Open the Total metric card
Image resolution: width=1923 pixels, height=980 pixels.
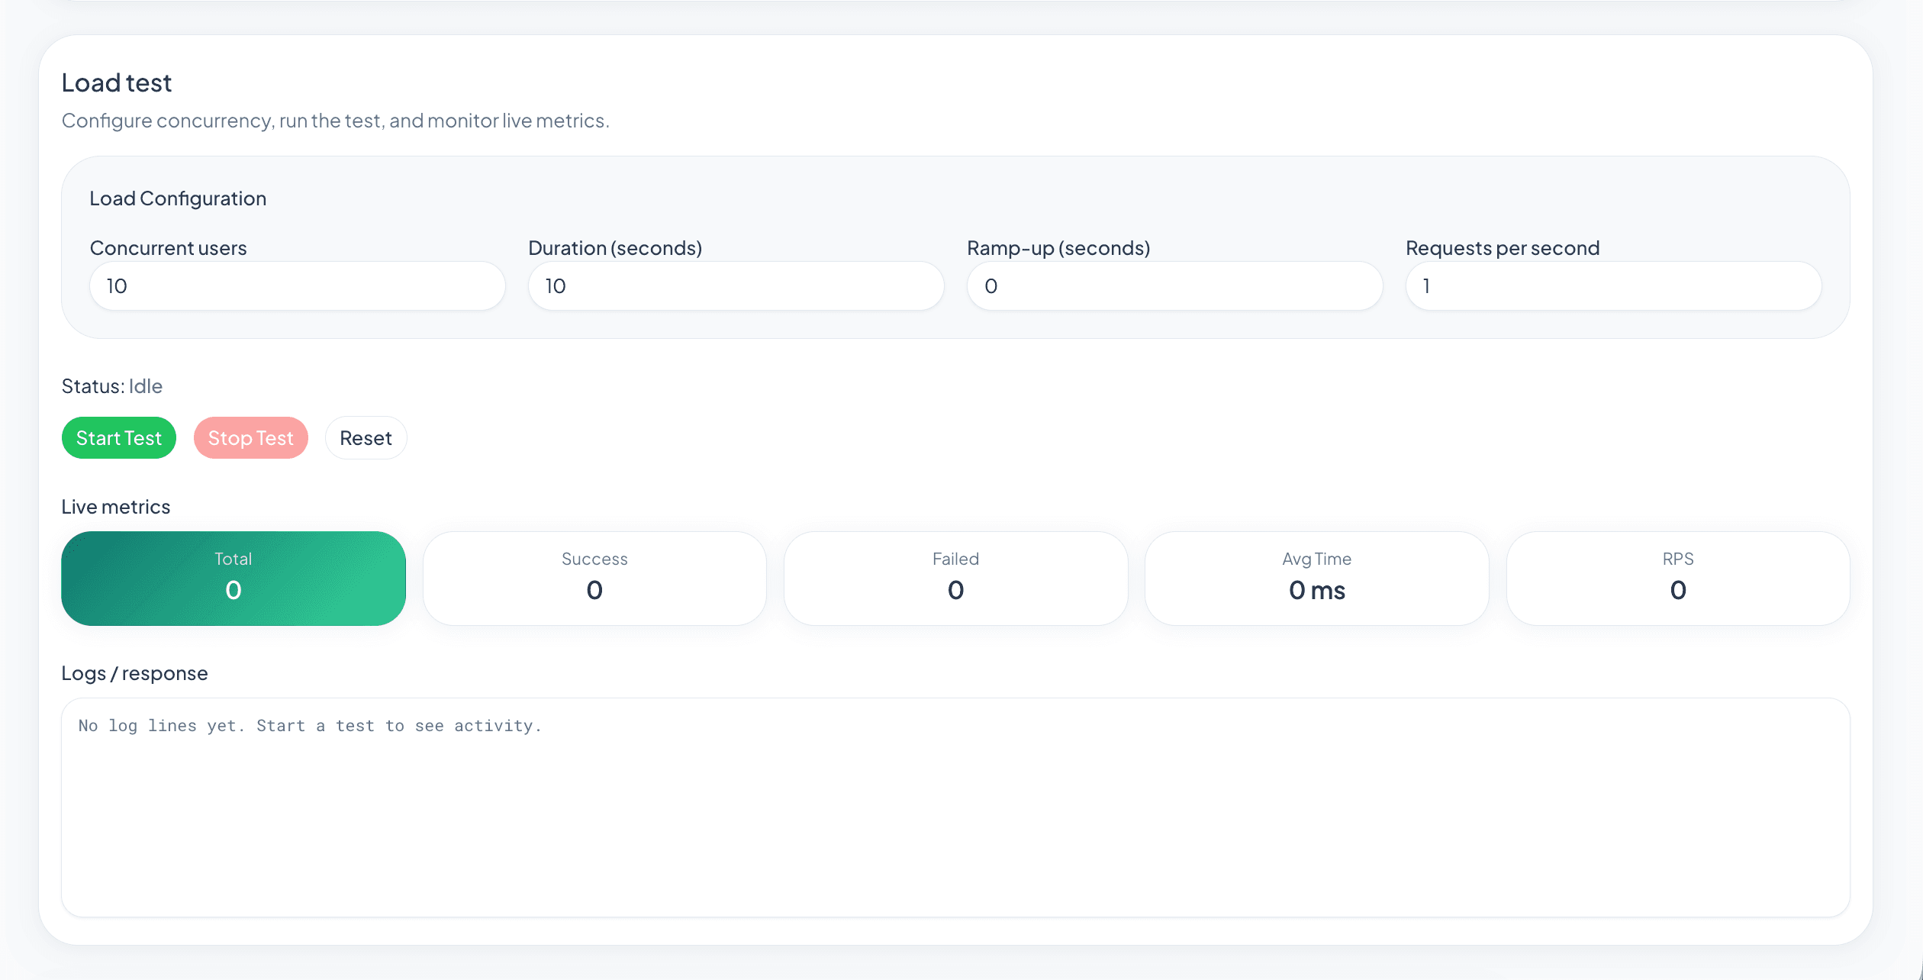pos(234,579)
